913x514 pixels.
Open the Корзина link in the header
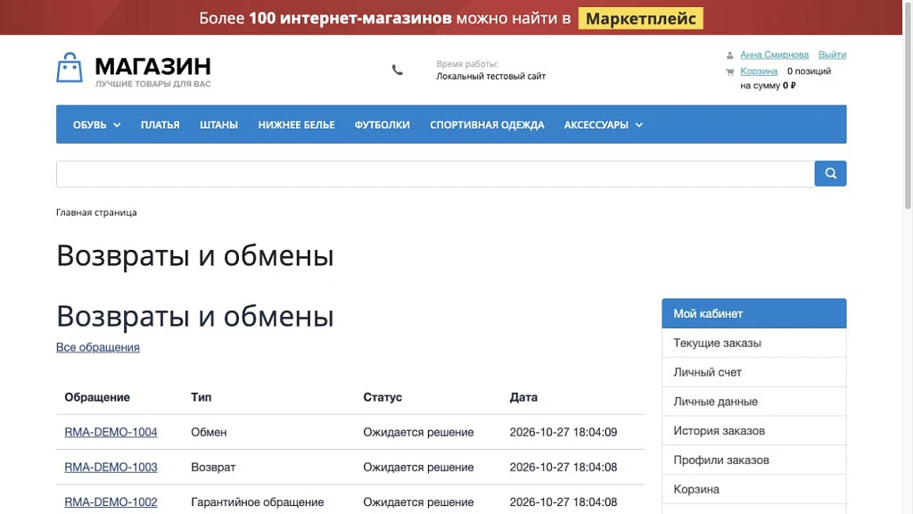[x=759, y=71]
